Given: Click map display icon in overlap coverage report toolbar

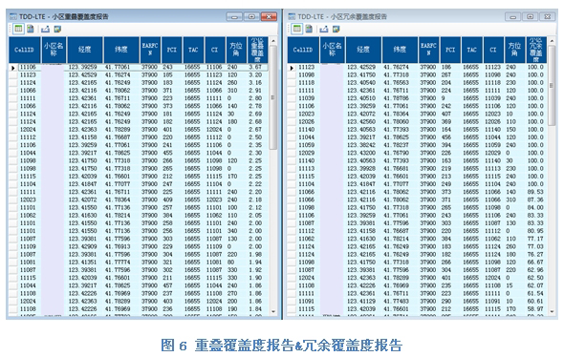Looking at the screenshot, I should (57, 29).
